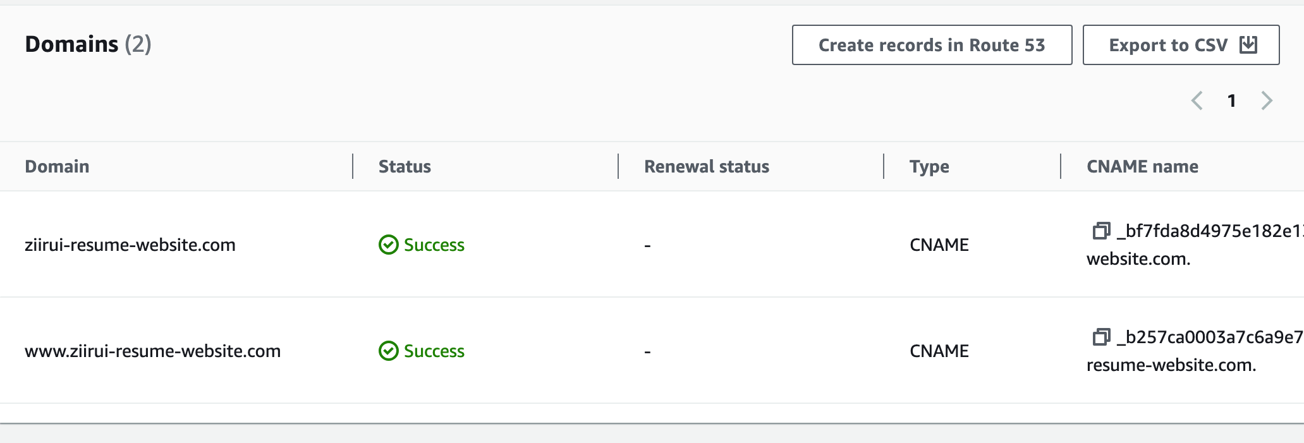Click the Success checkmark icon in the www row
1304x443 pixels.
[388, 351]
